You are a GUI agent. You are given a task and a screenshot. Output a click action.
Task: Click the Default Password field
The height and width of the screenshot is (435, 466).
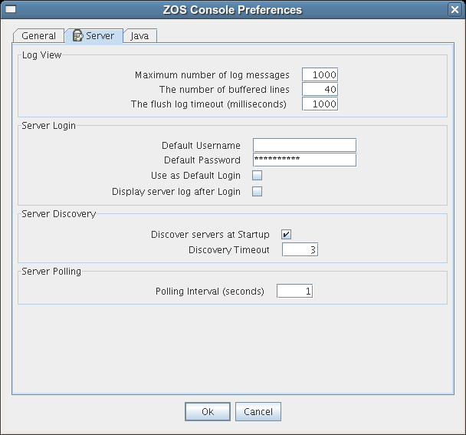click(x=304, y=160)
